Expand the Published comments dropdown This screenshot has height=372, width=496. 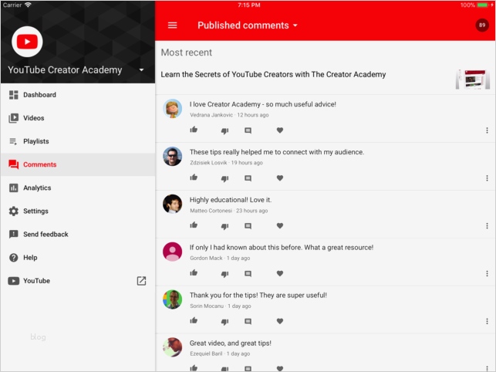click(248, 25)
